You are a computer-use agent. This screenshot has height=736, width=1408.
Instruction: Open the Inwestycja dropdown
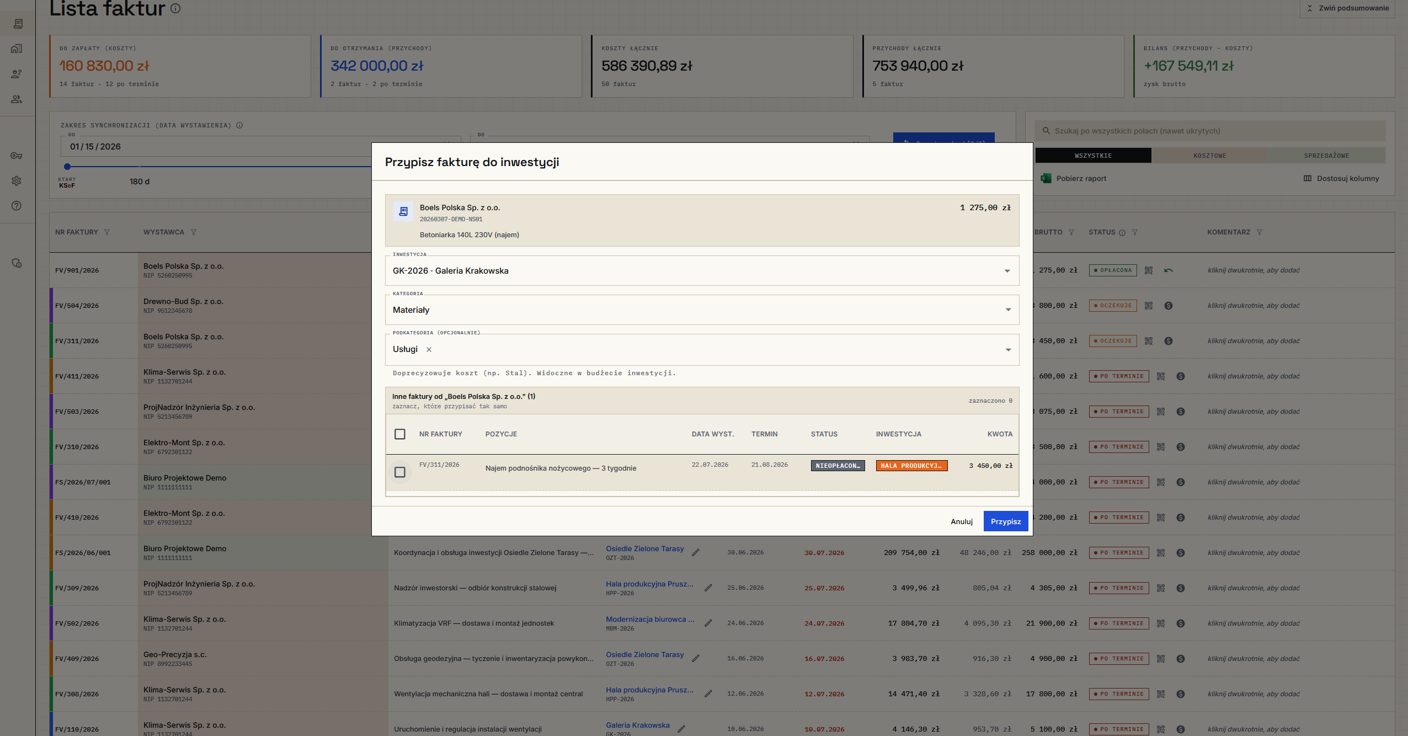point(702,271)
